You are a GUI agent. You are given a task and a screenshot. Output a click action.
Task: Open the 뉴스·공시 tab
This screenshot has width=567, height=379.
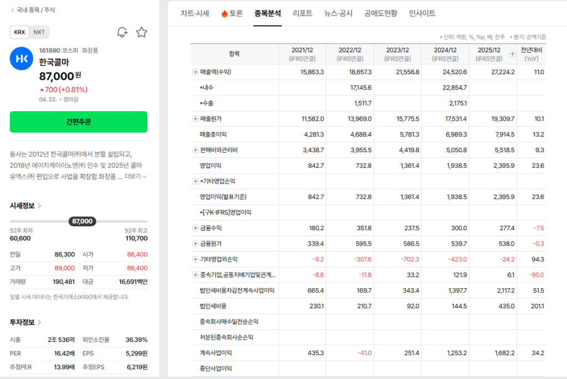(x=338, y=13)
